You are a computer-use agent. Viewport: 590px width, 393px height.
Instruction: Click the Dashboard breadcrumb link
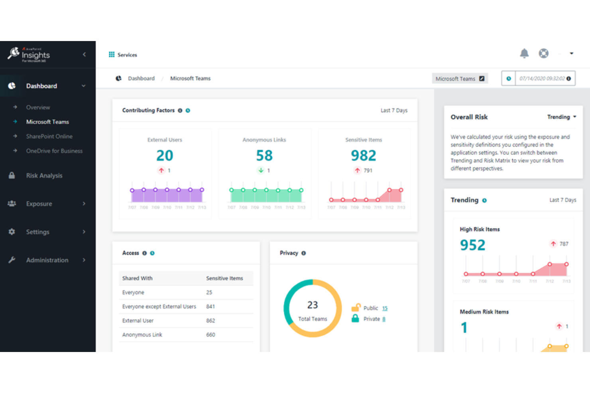point(141,78)
